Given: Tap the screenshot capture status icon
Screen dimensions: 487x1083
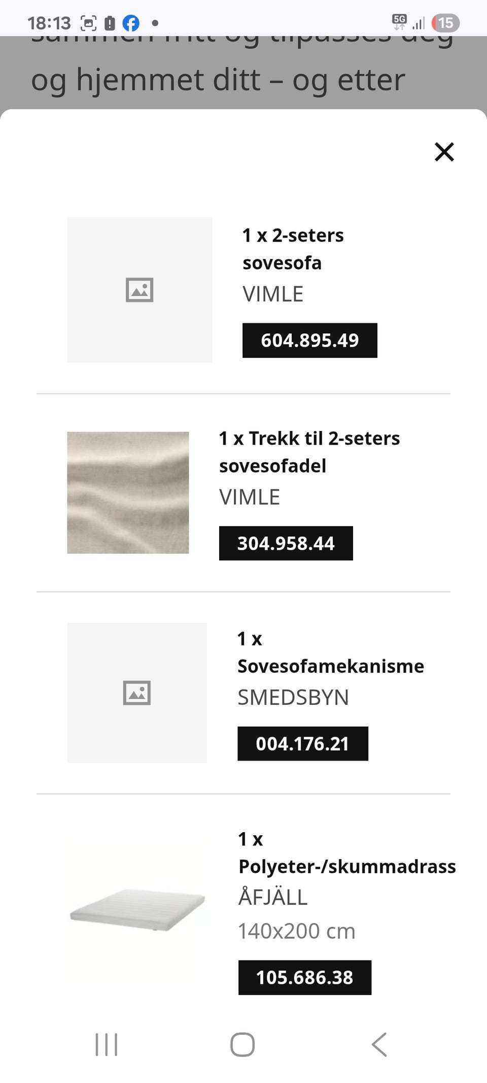Looking at the screenshot, I should [89, 23].
